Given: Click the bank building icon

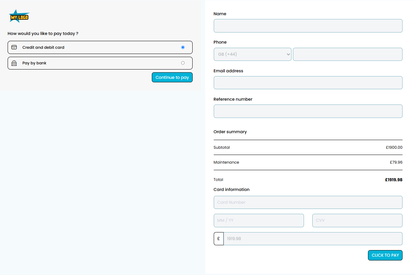Looking at the screenshot, I should pos(14,63).
